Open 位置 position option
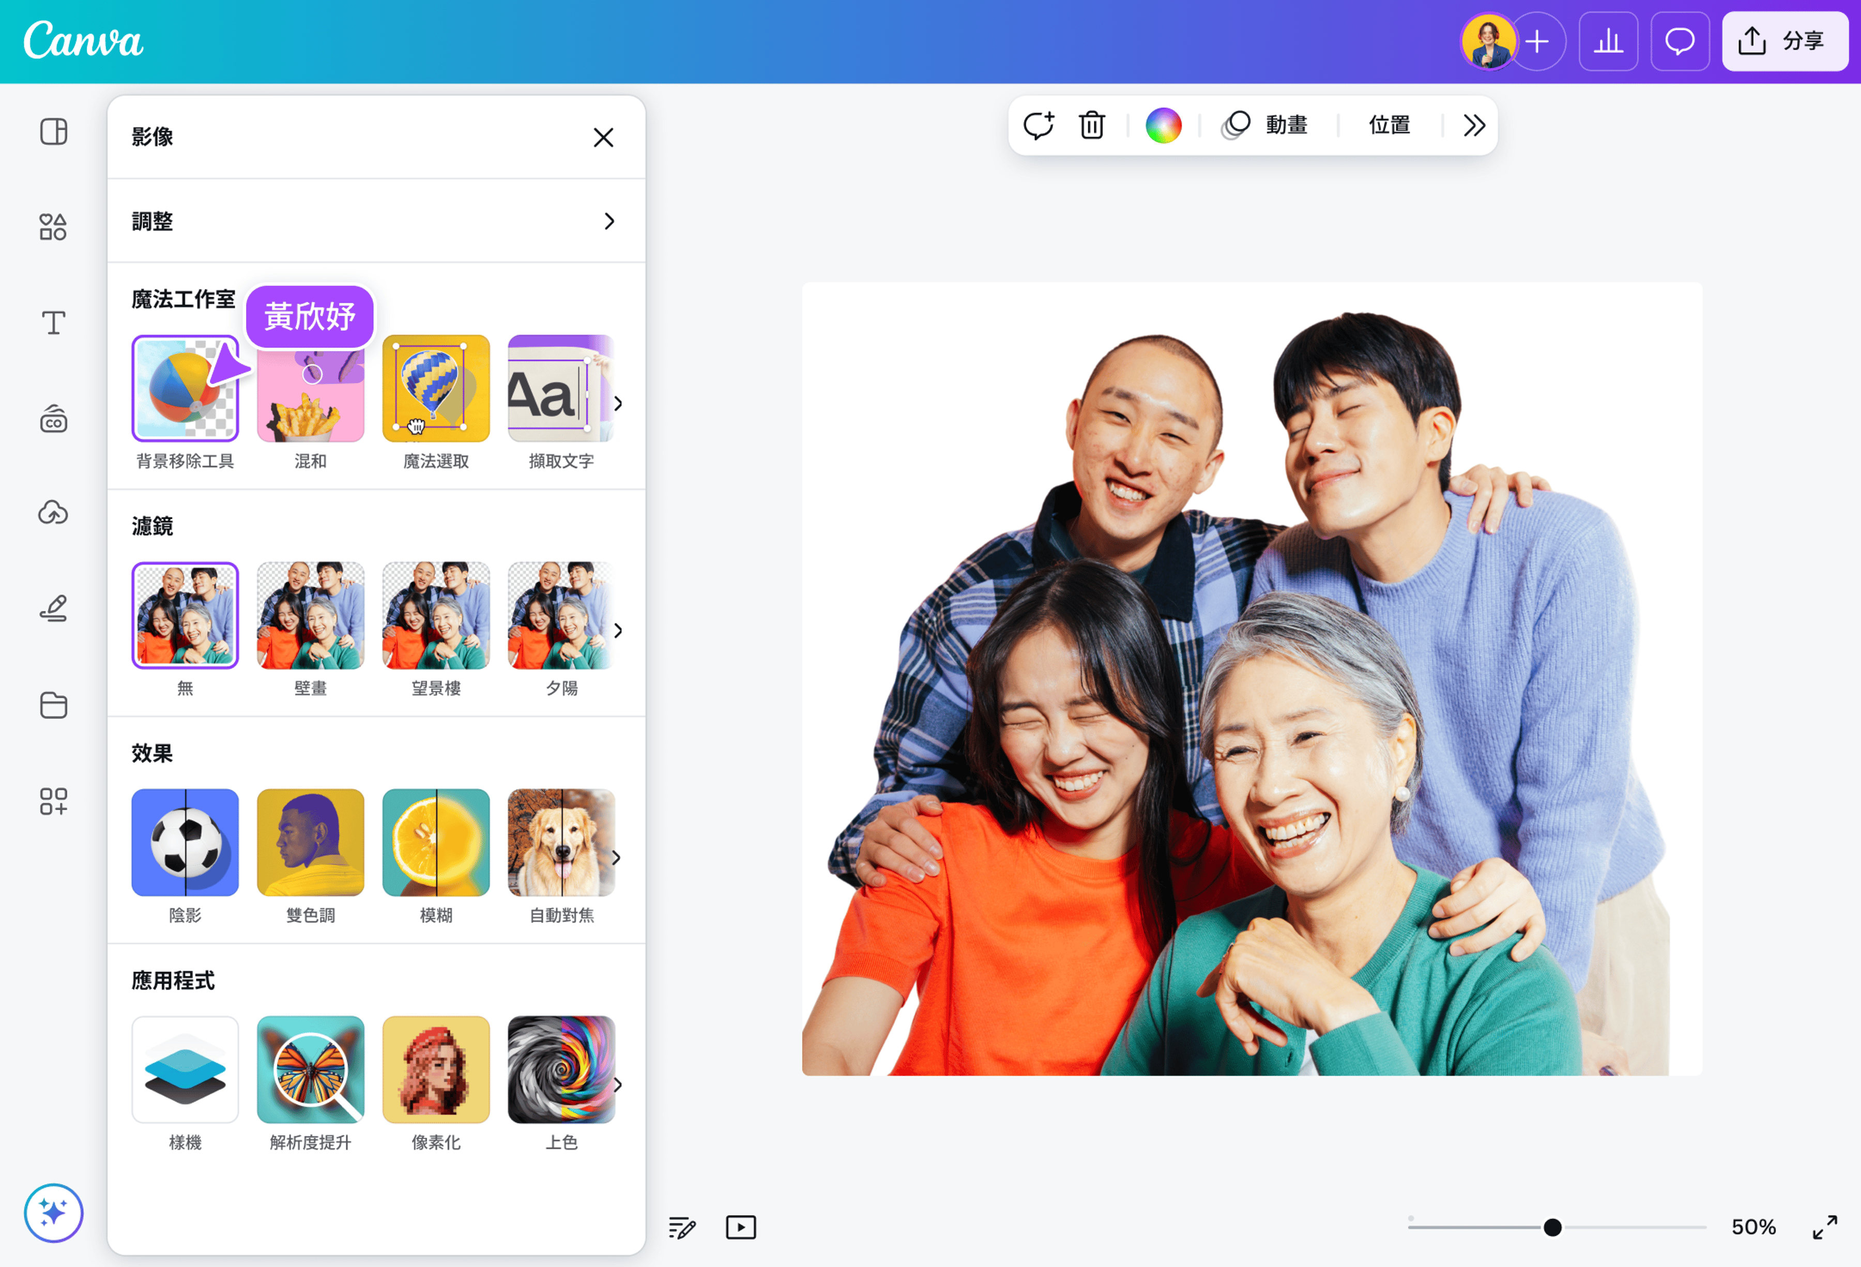Image resolution: width=1861 pixels, height=1267 pixels. (1390, 125)
